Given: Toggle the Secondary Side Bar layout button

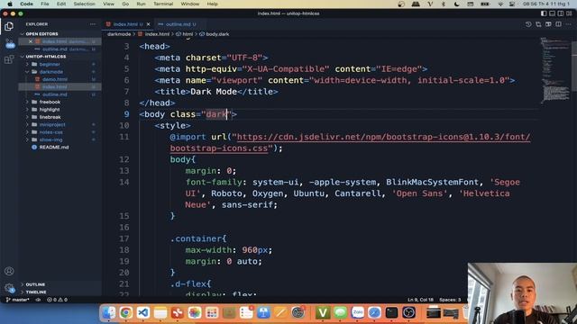Looking at the screenshot, I should [x=561, y=13].
